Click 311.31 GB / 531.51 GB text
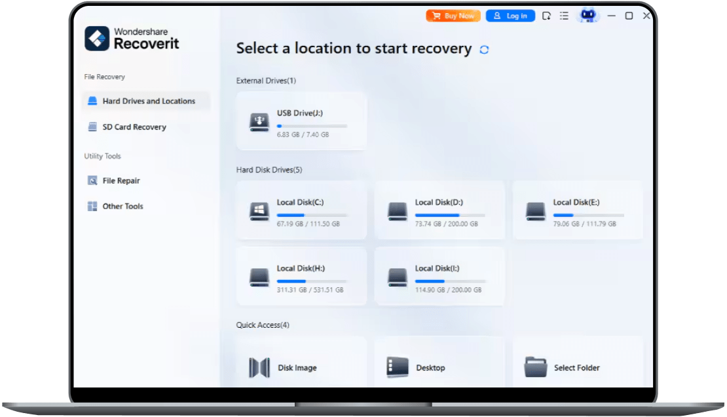This screenshot has height=417, width=727. pyautogui.click(x=310, y=290)
